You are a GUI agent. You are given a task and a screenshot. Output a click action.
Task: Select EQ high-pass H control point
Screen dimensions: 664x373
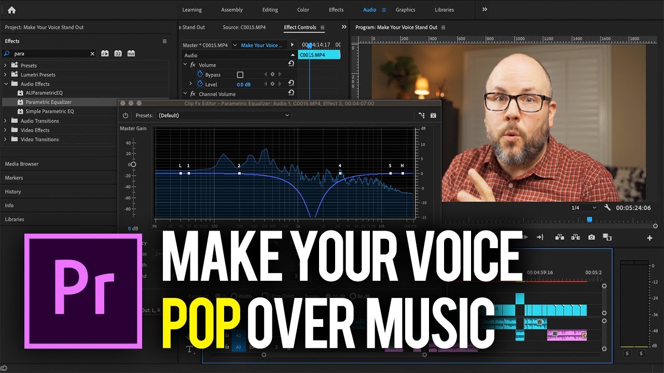[x=403, y=173]
